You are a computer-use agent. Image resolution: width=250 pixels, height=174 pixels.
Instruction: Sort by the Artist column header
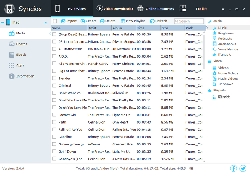(x=100, y=28)
